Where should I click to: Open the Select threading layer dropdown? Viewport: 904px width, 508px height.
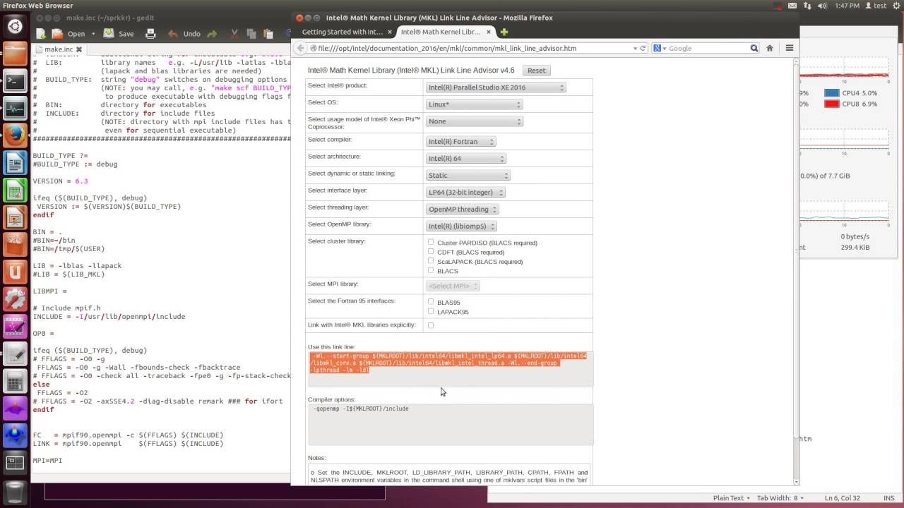tap(463, 209)
